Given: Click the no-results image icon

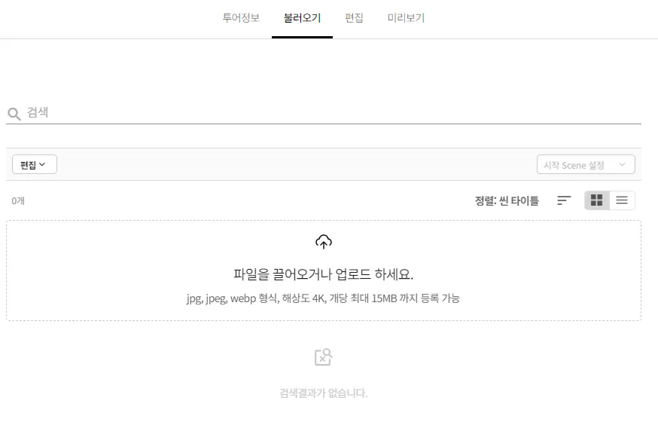Looking at the screenshot, I should (x=323, y=357).
